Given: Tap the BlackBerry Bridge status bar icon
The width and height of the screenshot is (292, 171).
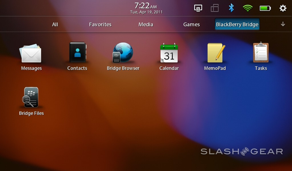Looking at the screenshot, I should click(x=199, y=8).
